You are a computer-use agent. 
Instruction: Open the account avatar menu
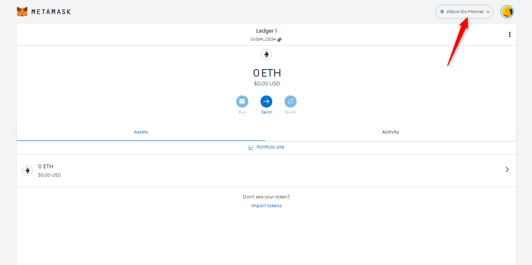click(507, 12)
